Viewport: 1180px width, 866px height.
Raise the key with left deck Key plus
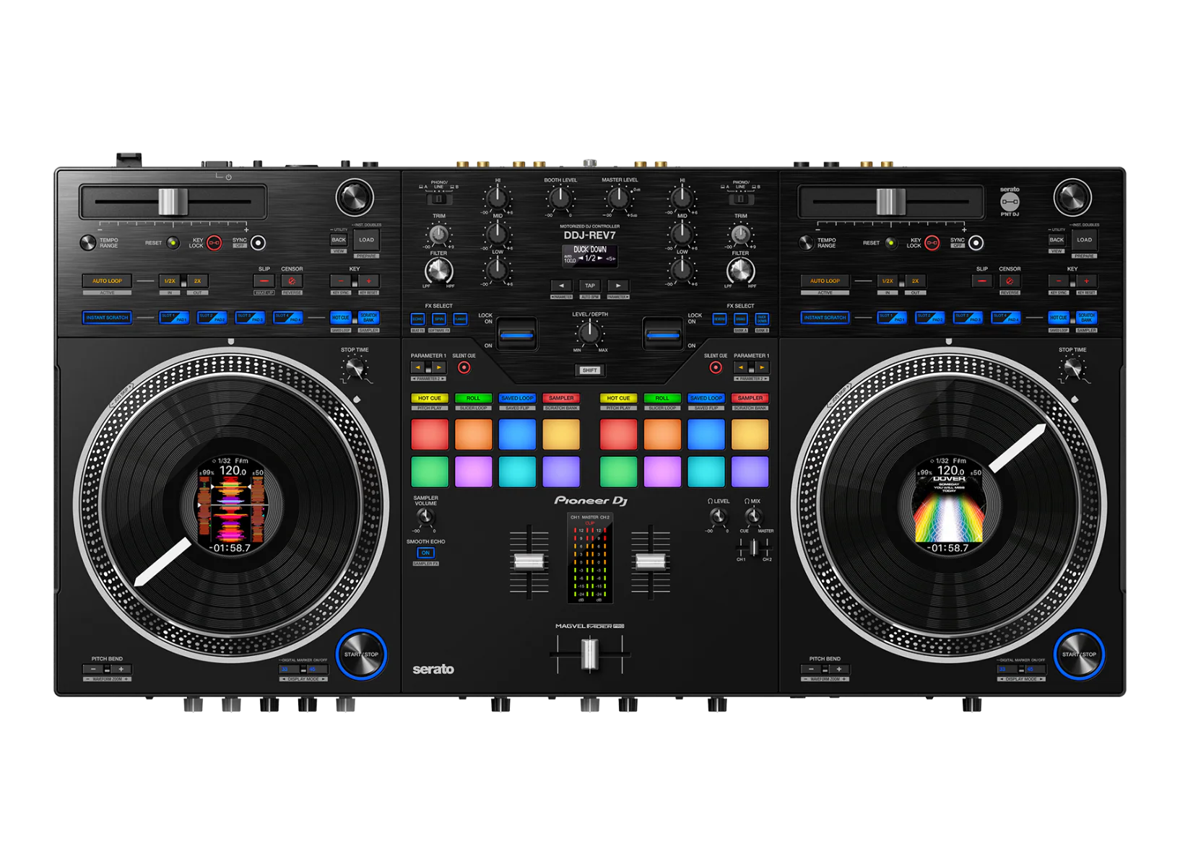point(368,281)
